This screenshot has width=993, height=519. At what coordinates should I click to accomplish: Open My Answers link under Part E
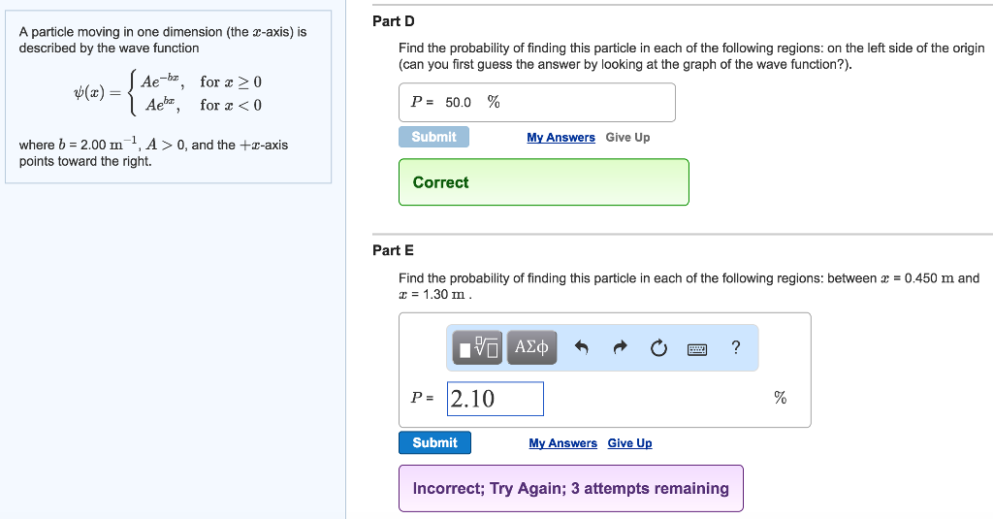point(562,443)
